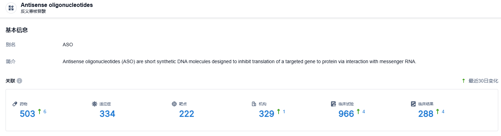Viewport: 501px width, 136px height.
Task: Click the results icon beside 临床结果
Action: pyautogui.click(x=413, y=104)
